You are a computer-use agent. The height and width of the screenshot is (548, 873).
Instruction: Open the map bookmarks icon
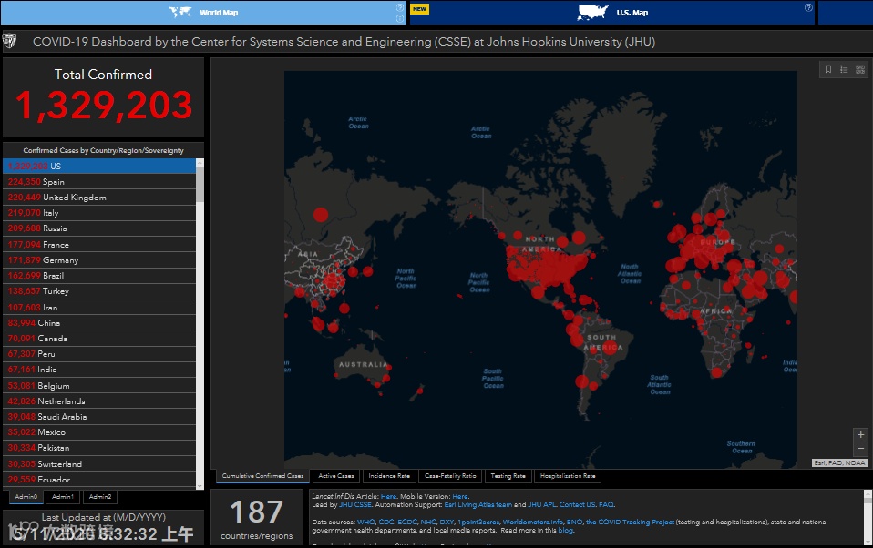click(828, 69)
